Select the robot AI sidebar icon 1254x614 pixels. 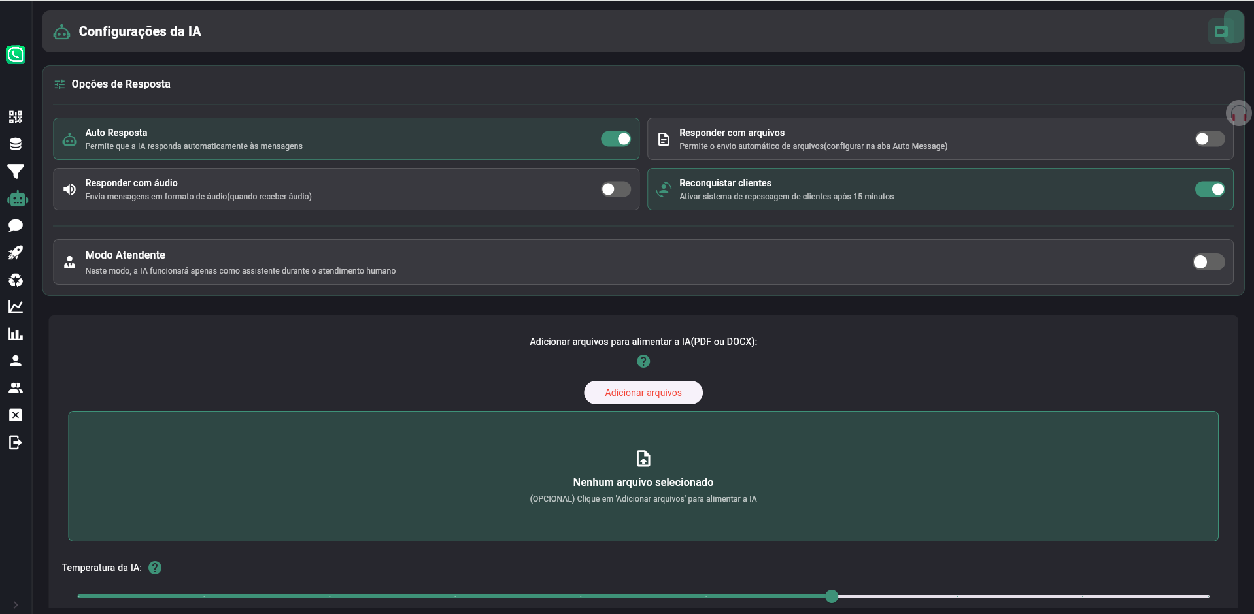click(x=18, y=199)
